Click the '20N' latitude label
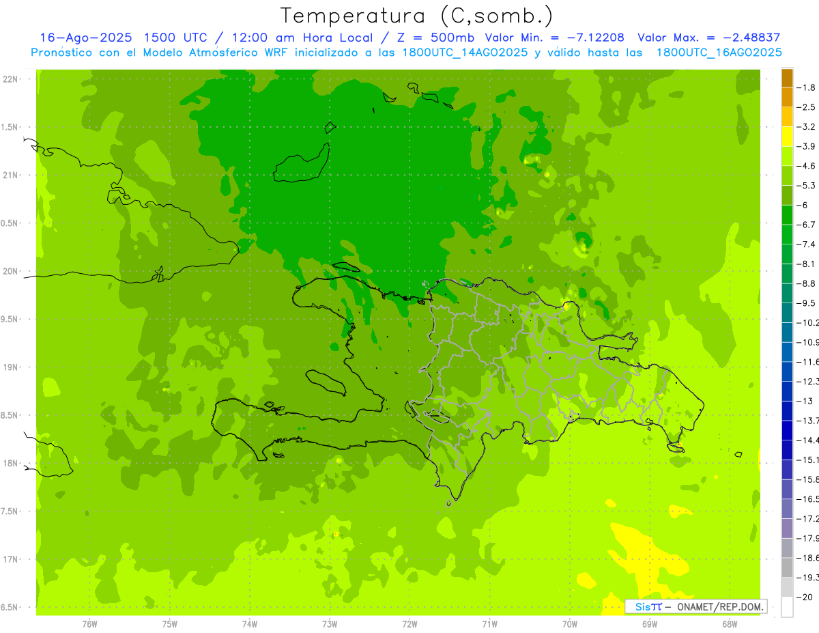Screen dimensions: 819x633 tap(10, 271)
